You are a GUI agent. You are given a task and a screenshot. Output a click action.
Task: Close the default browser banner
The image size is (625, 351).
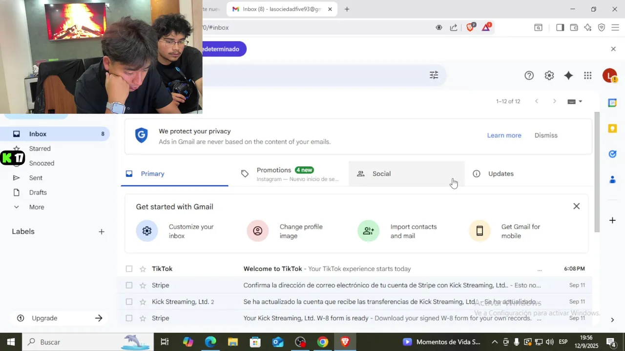pyautogui.click(x=613, y=49)
